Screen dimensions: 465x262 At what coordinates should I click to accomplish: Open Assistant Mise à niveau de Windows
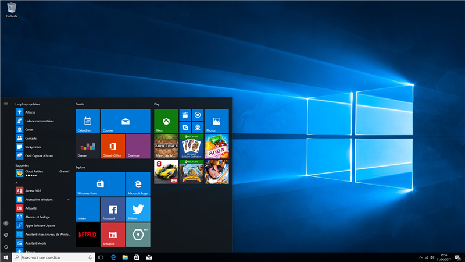[x=43, y=235]
